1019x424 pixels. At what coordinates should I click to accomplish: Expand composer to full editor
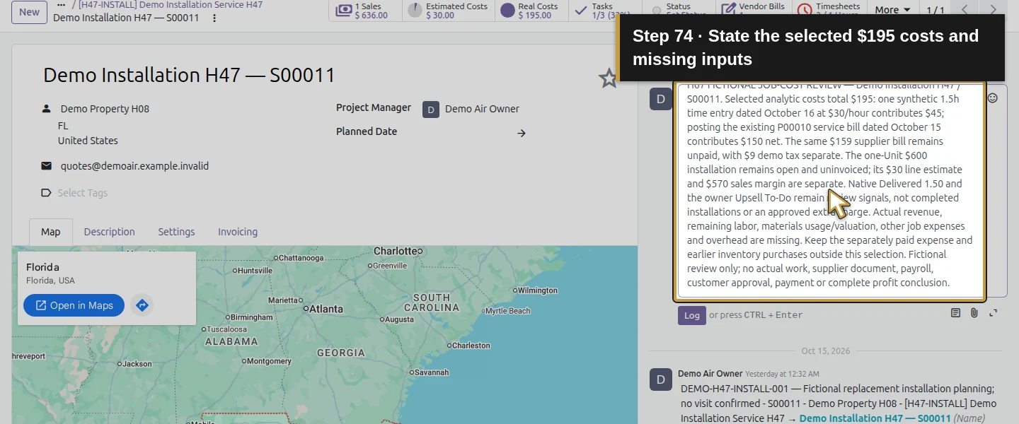pyautogui.click(x=994, y=312)
